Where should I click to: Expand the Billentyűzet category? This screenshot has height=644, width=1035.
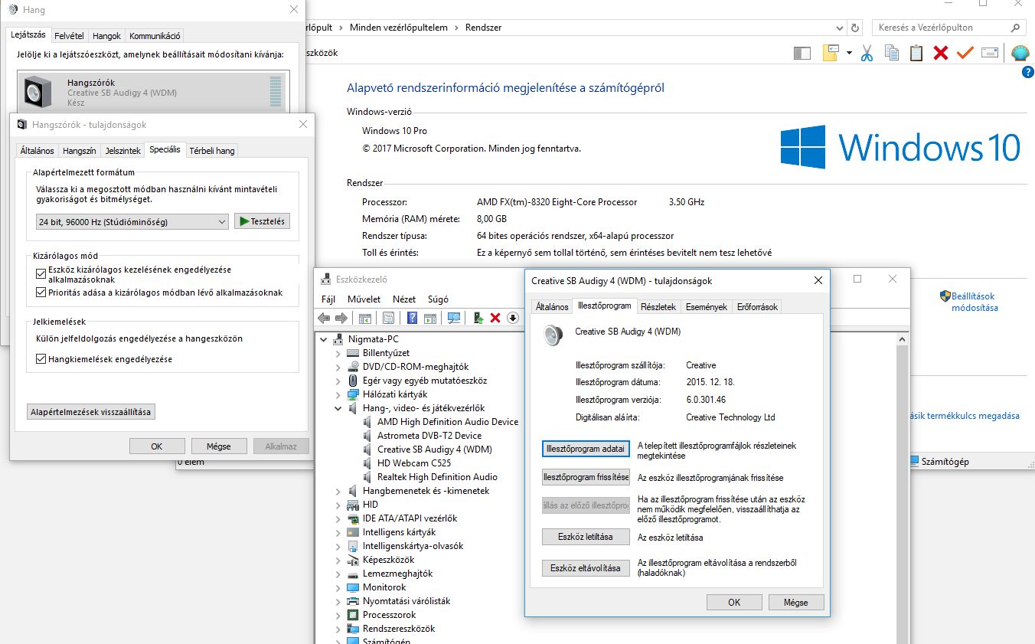(x=338, y=353)
